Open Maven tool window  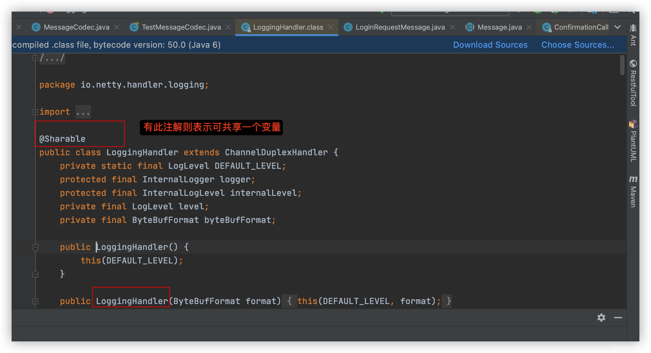[633, 191]
